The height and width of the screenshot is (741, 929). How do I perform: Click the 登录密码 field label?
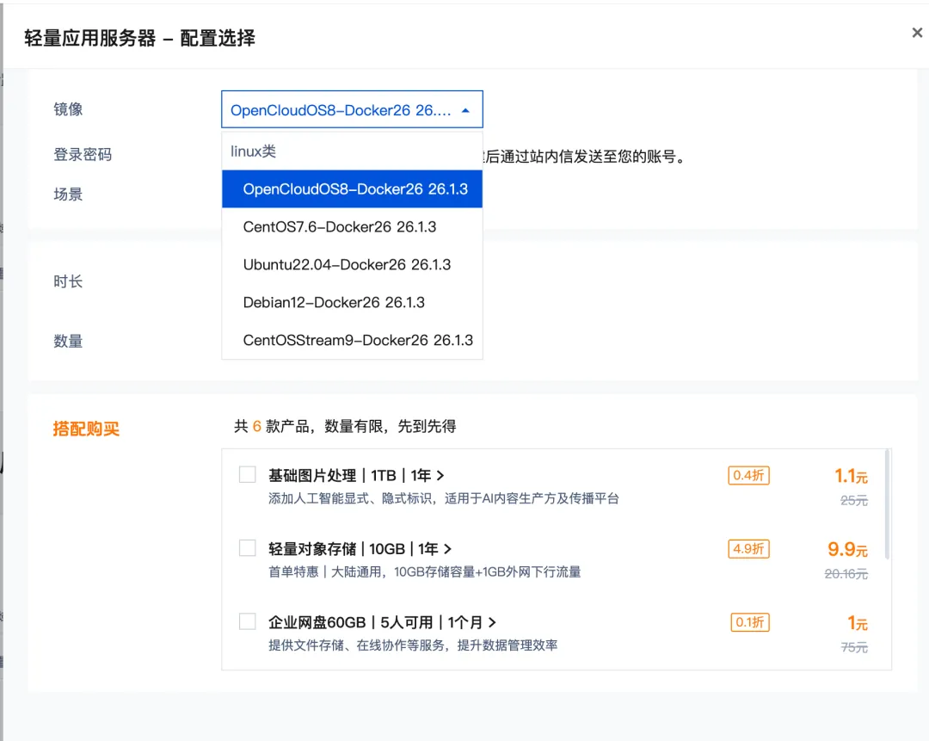[x=83, y=155]
